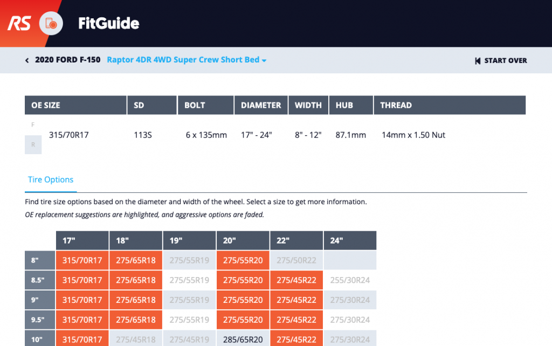The image size is (552, 346).
Task: Select the 2020 FORD F-150 vehicle label
Action: [67, 60]
